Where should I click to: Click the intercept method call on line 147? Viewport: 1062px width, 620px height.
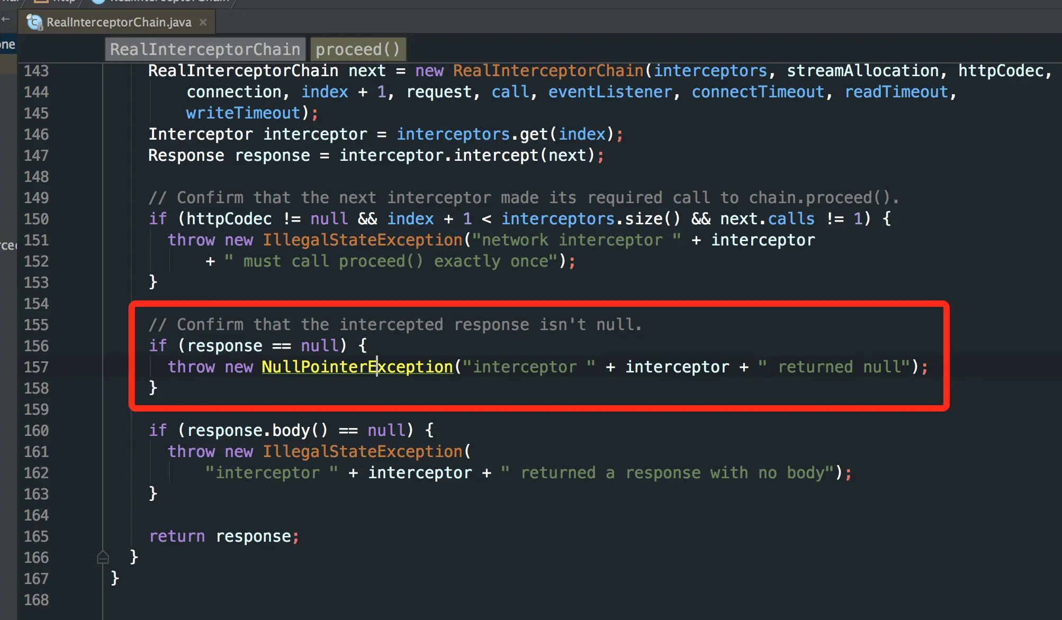click(x=495, y=155)
